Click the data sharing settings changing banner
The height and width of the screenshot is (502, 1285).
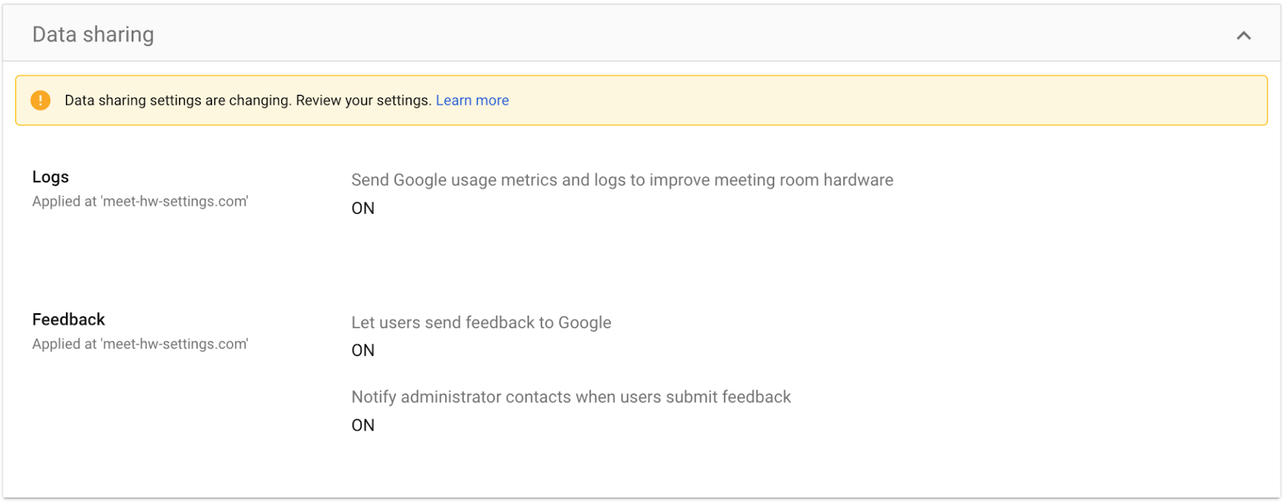(642, 100)
